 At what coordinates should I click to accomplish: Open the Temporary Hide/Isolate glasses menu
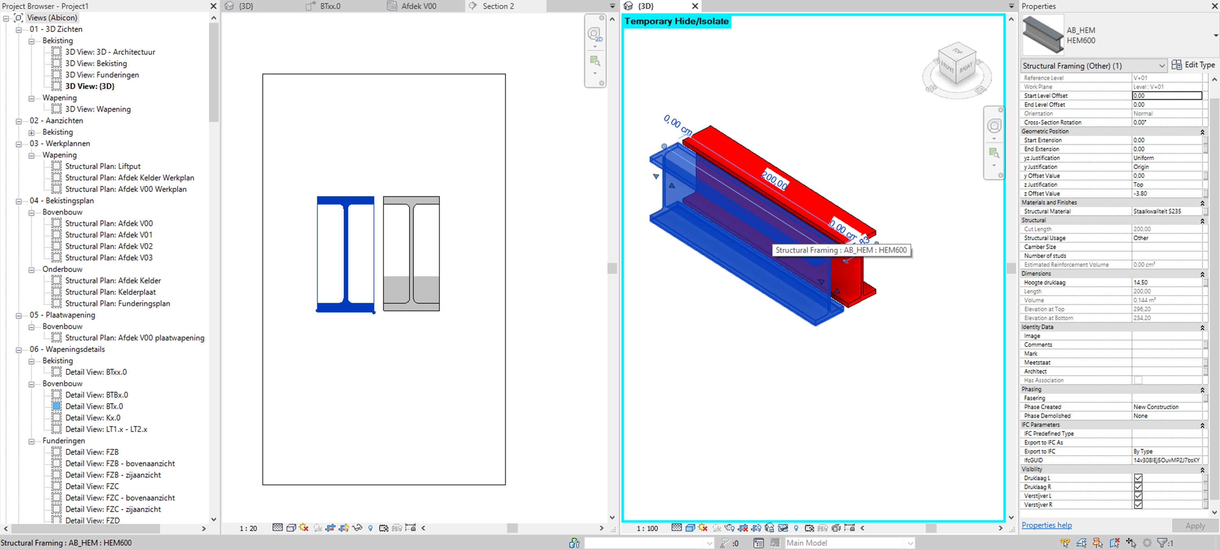(x=783, y=527)
